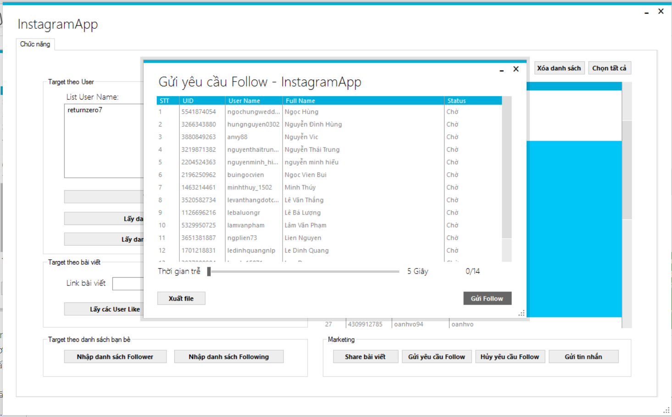672x417 pixels.
Task: Click the follow list vertical scrollbar
Action: [x=506, y=179]
